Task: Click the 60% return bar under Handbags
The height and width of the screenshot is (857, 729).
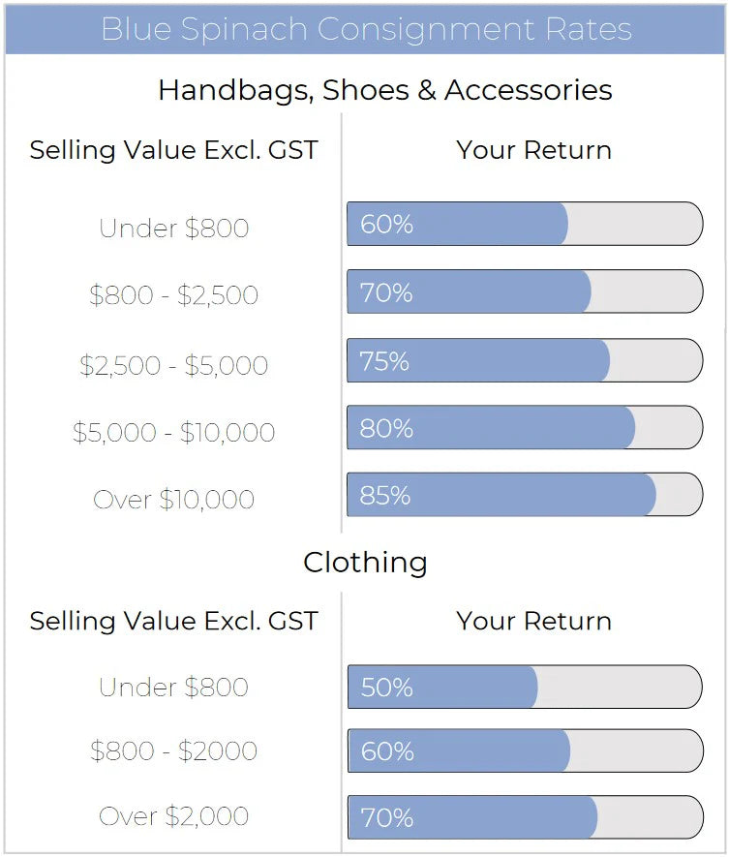Action: coord(525,224)
